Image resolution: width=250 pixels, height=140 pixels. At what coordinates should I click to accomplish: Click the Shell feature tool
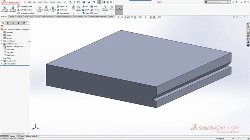pos(86,13)
